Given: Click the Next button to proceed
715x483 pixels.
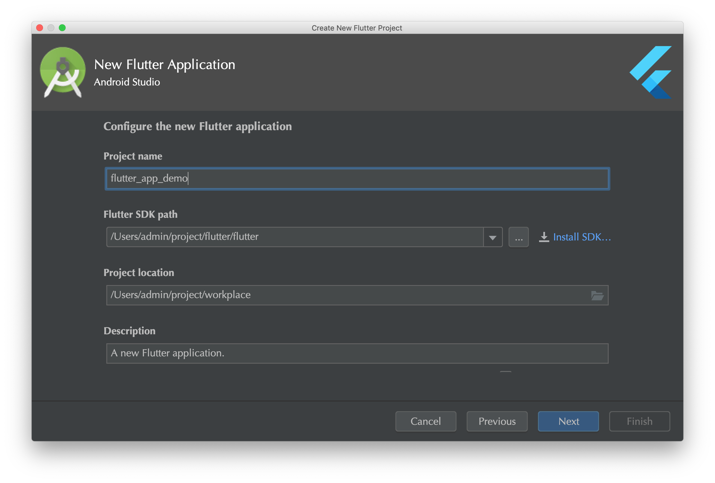Looking at the screenshot, I should (569, 421).
